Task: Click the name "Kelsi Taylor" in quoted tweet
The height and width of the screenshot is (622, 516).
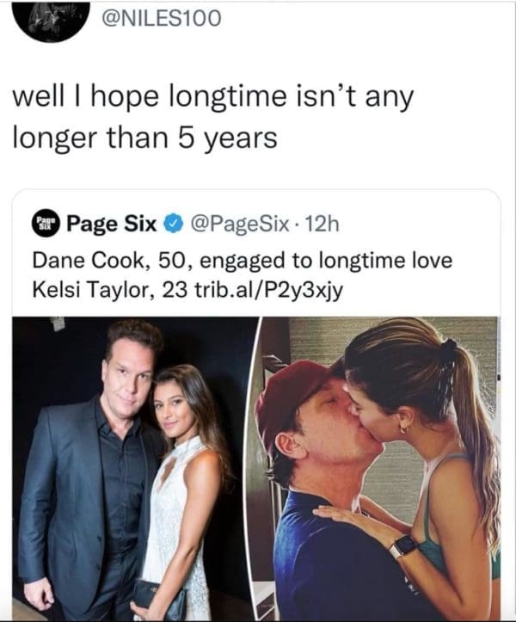Action: click(82, 288)
